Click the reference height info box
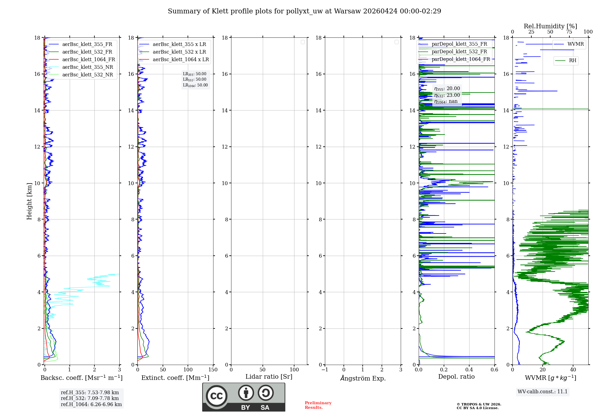 [91, 398]
